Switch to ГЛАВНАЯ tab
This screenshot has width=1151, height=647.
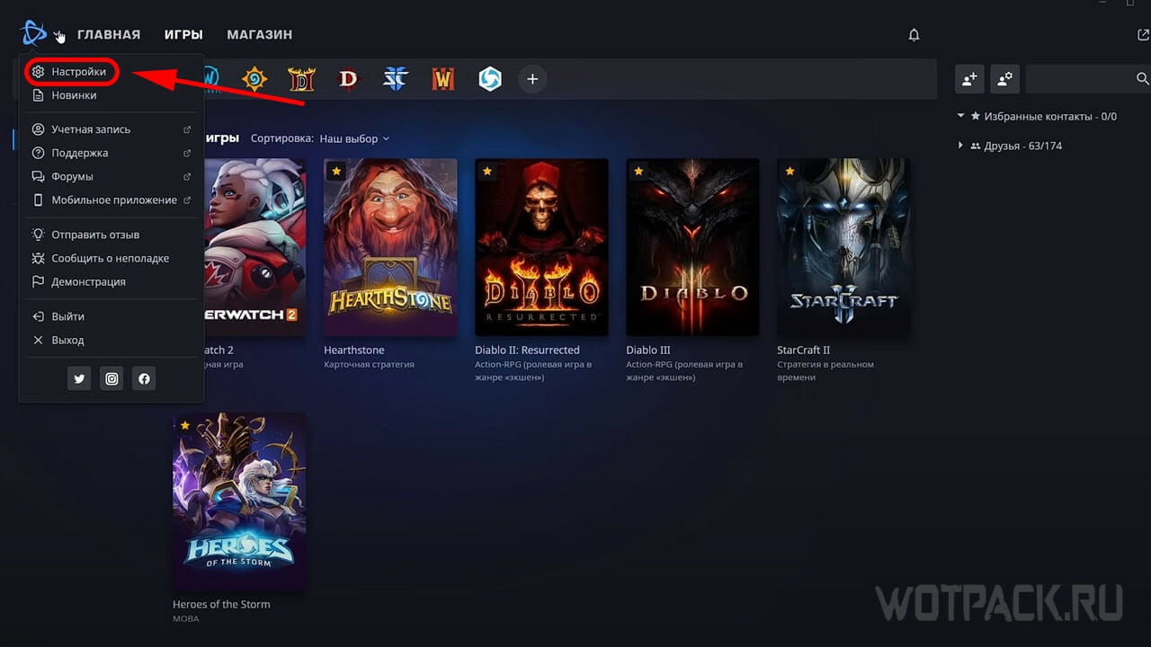(x=109, y=35)
